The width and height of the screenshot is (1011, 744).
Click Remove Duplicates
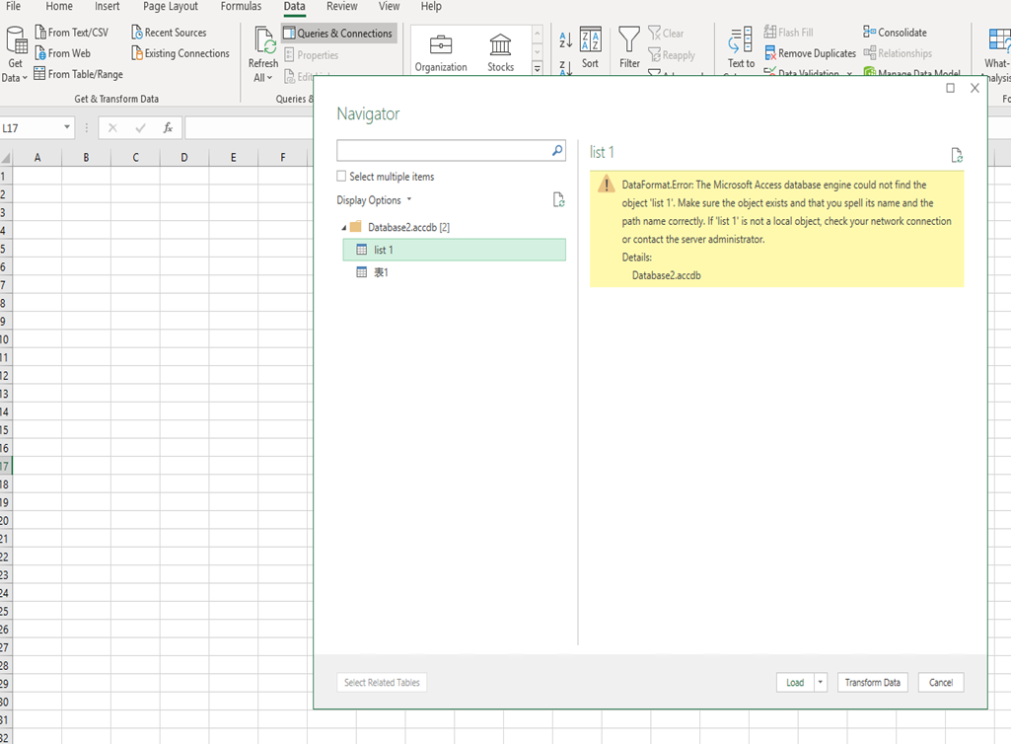811,53
